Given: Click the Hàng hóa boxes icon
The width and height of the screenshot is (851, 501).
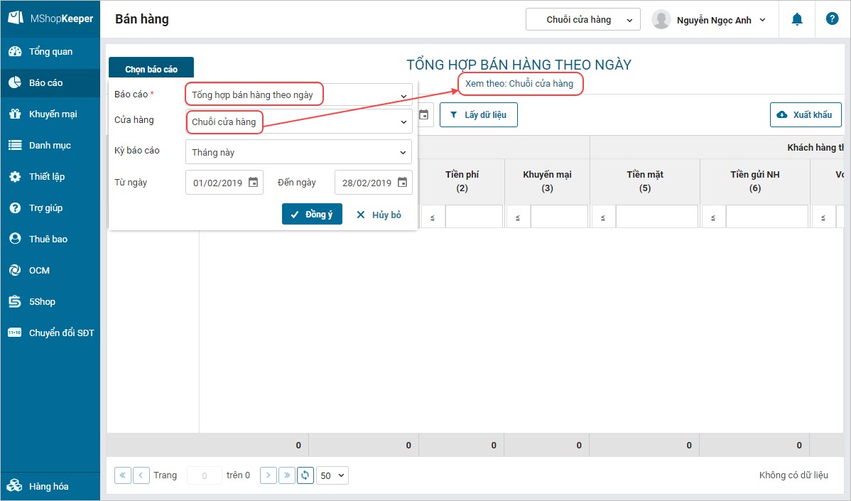Looking at the screenshot, I should click(15, 486).
